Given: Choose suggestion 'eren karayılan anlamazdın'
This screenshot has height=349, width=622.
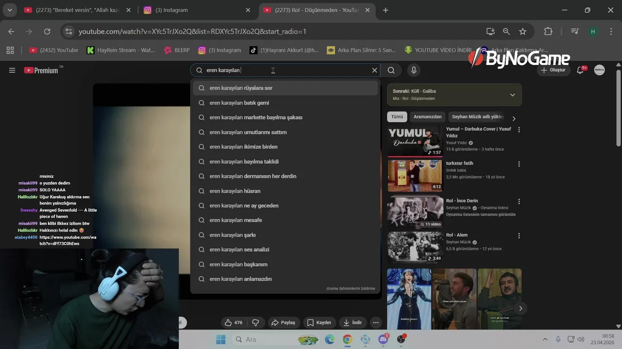Looking at the screenshot, I should coord(285,279).
